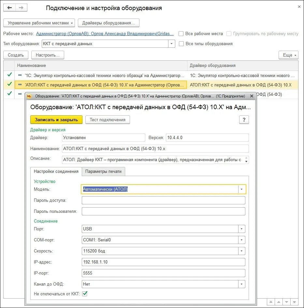
Task: Move down one row with list arrow icon
Action: pyautogui.click(x=286, y=302)
